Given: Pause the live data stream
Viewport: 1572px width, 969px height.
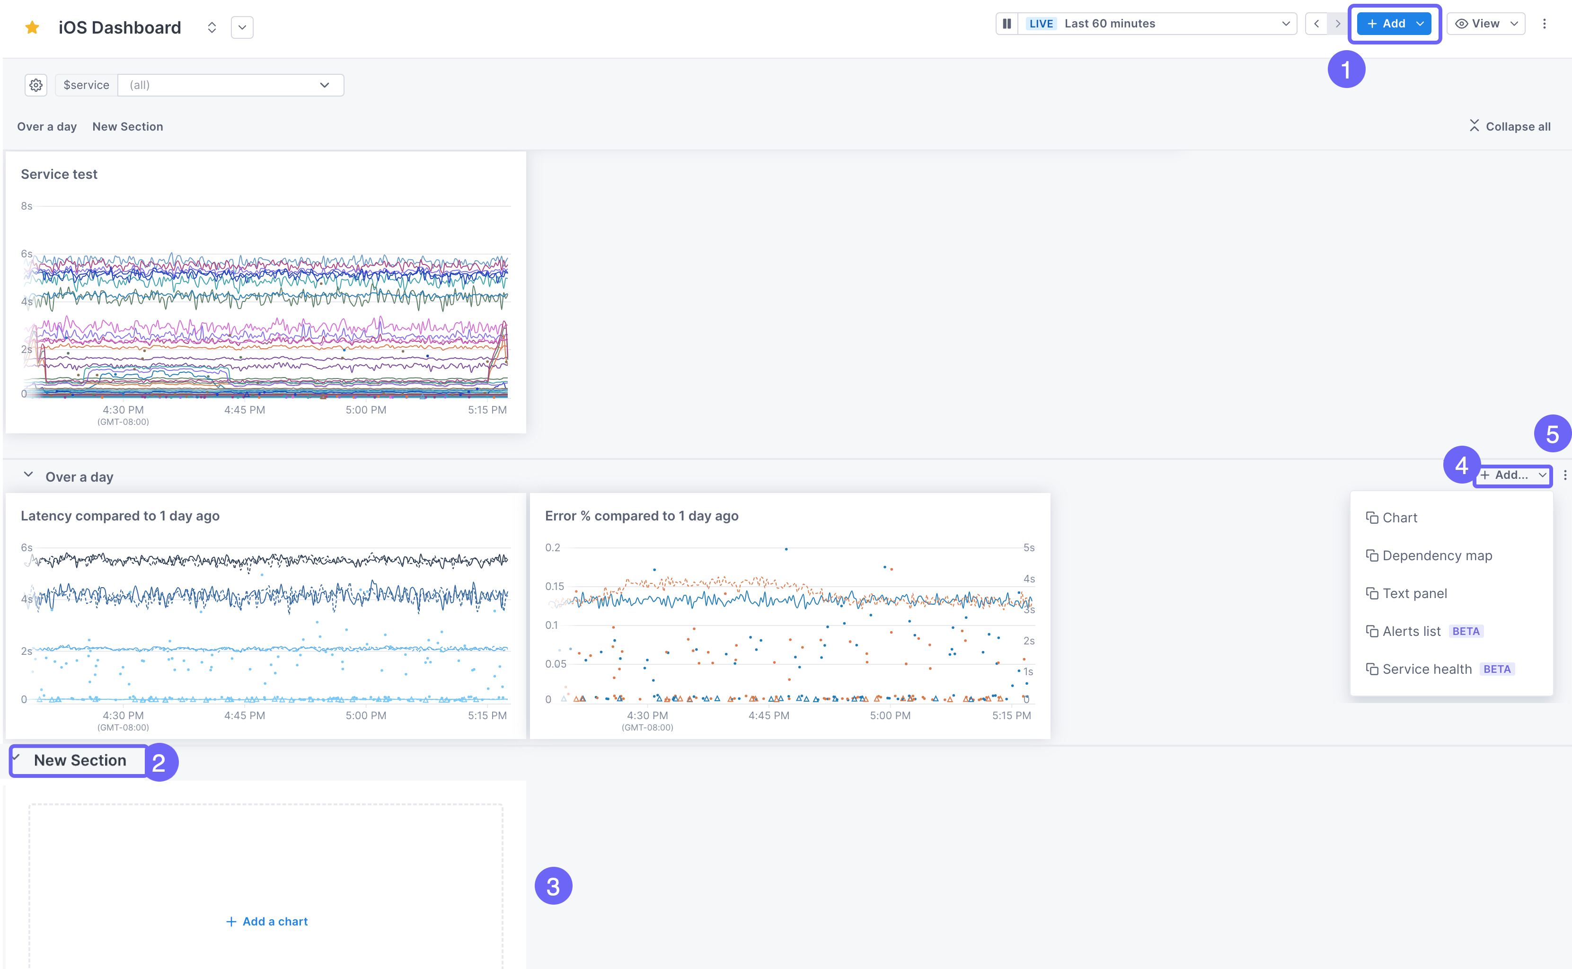Looking at the screenshot, I should point(1007,24).
